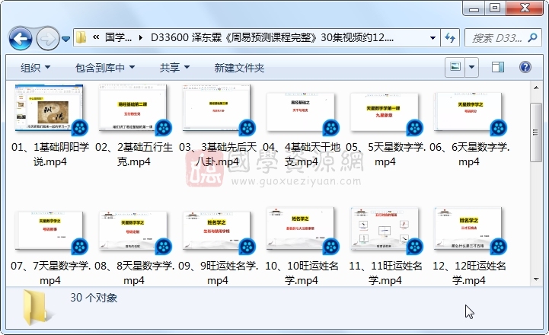Open the 组织 menu
Viewport: 549px width, 335px height.
(35, 68)
